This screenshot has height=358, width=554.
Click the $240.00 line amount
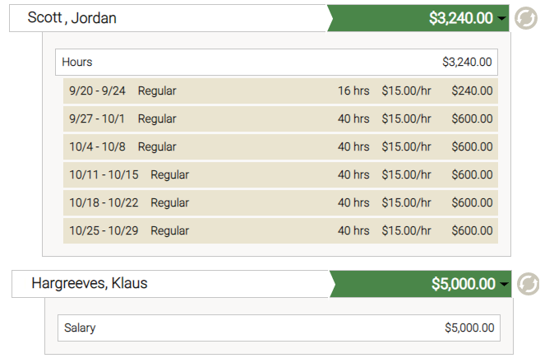[x=472, y=91]
